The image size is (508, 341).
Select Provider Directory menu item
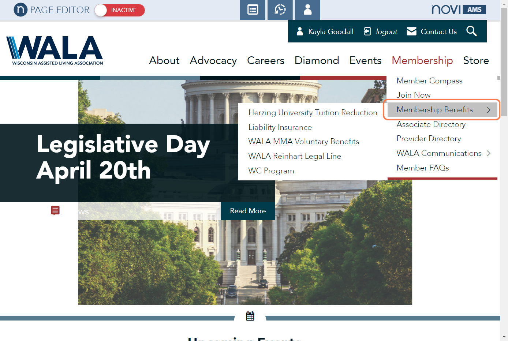tap(429, 139)
